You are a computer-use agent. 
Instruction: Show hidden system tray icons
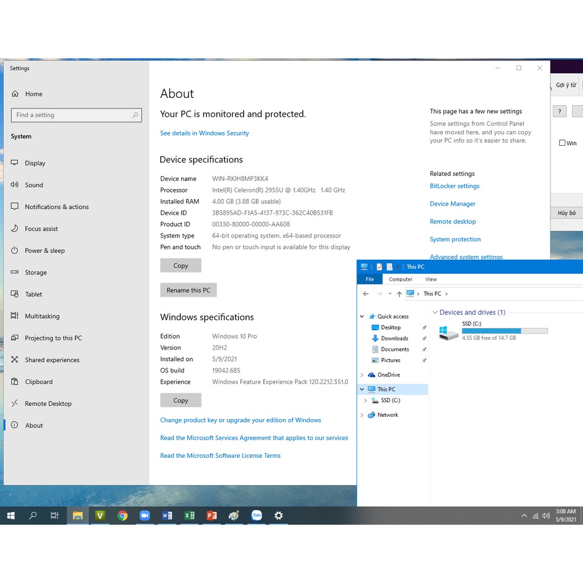524,516
